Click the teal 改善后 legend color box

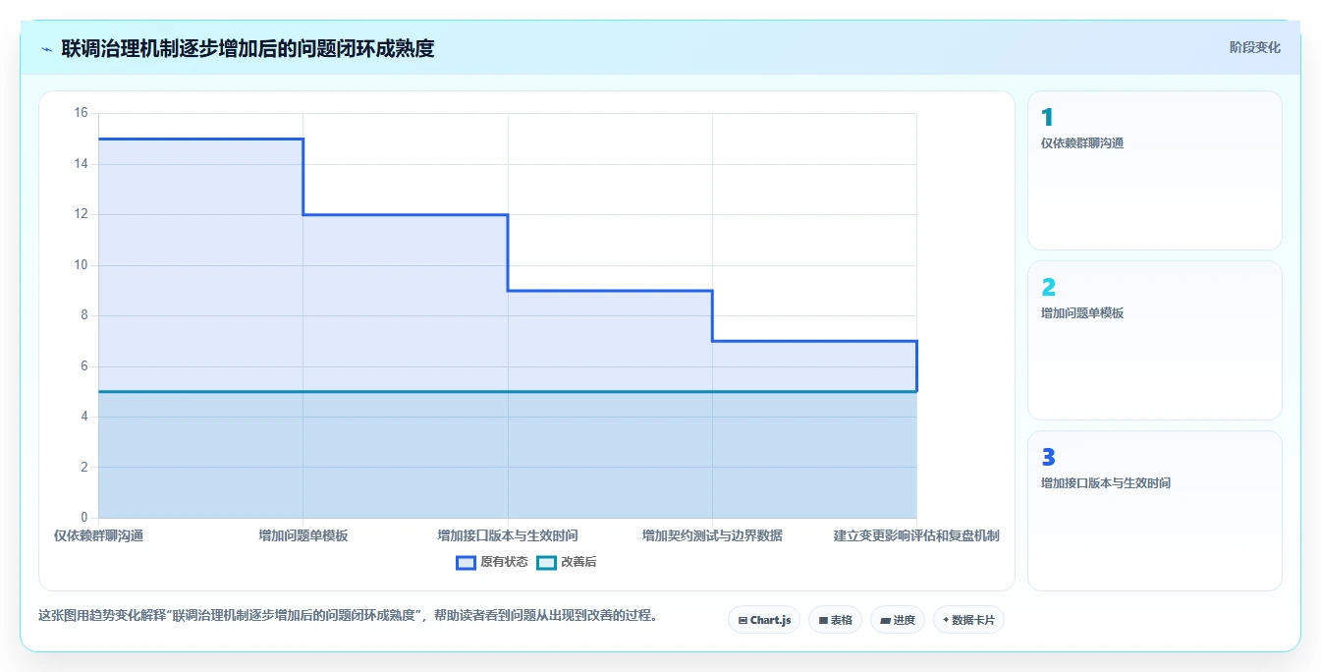click(546, 562)
